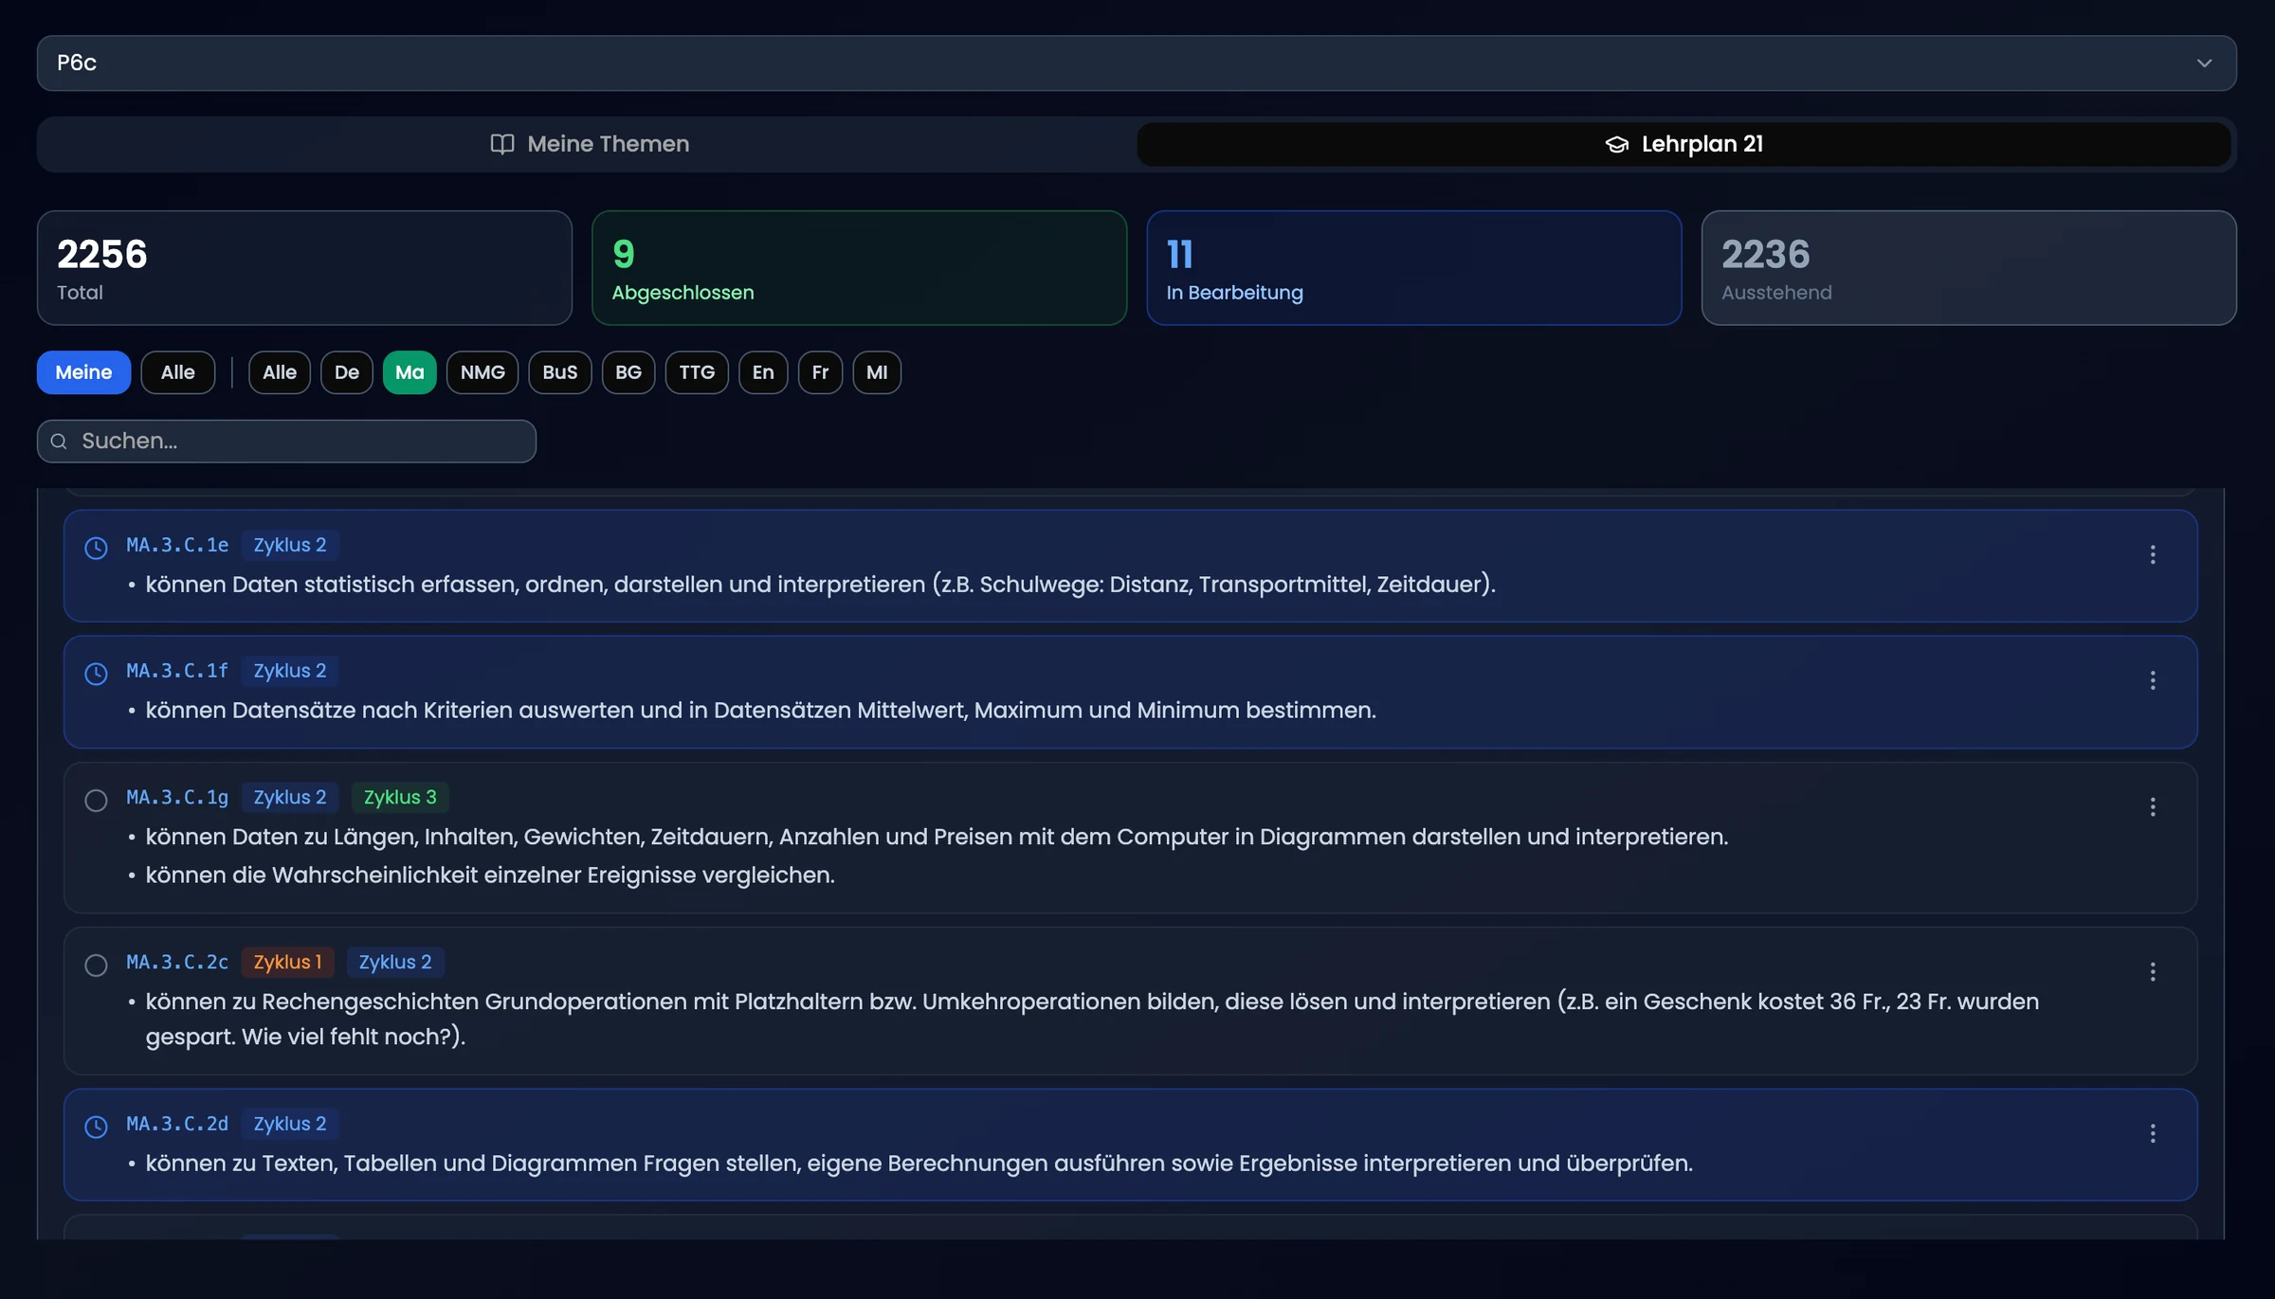Click text about Texten, Tabellen und Diagrammen
Viewport: 2275px width, 1299px height.
919,1164
